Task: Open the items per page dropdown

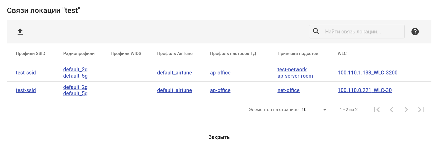Action: click(314, 109)
